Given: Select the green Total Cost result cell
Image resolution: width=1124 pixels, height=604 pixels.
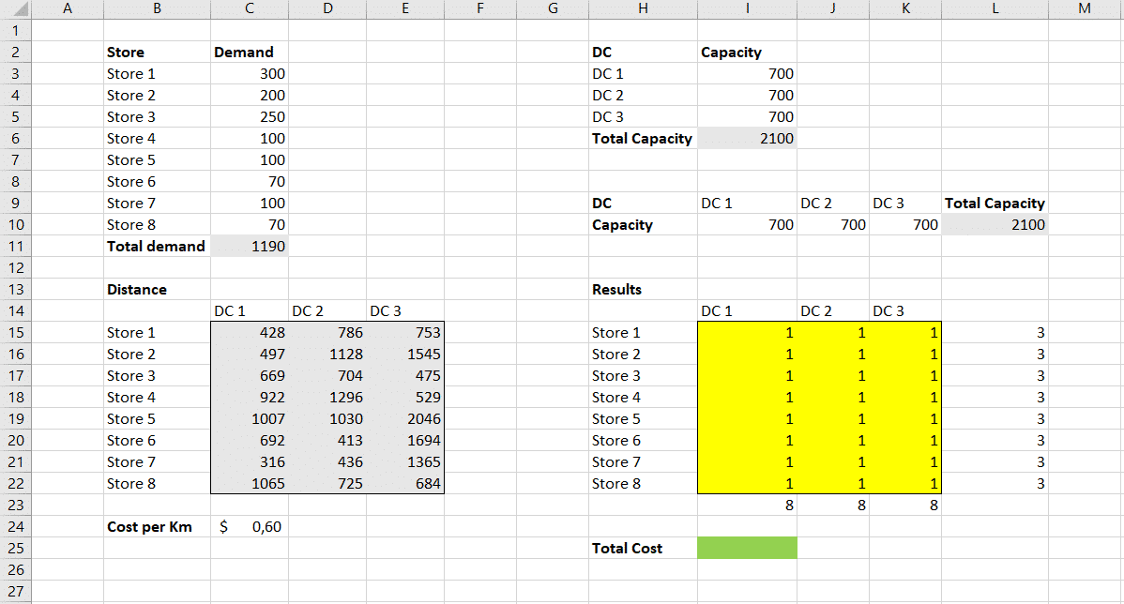Looking at the screenshot, I should [x=747, y=549].
